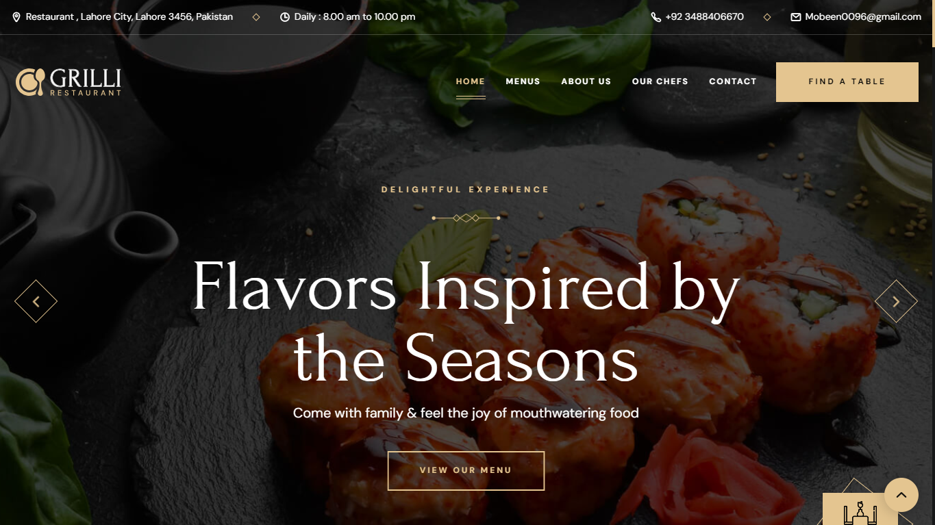Select Contact in the navigation bar
The height and width of the screenshot is (525, 935).
click(x=733, y=81)
